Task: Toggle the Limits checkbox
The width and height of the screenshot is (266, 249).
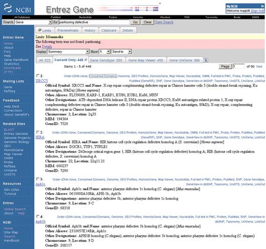Action: click(x=40, y=30)
